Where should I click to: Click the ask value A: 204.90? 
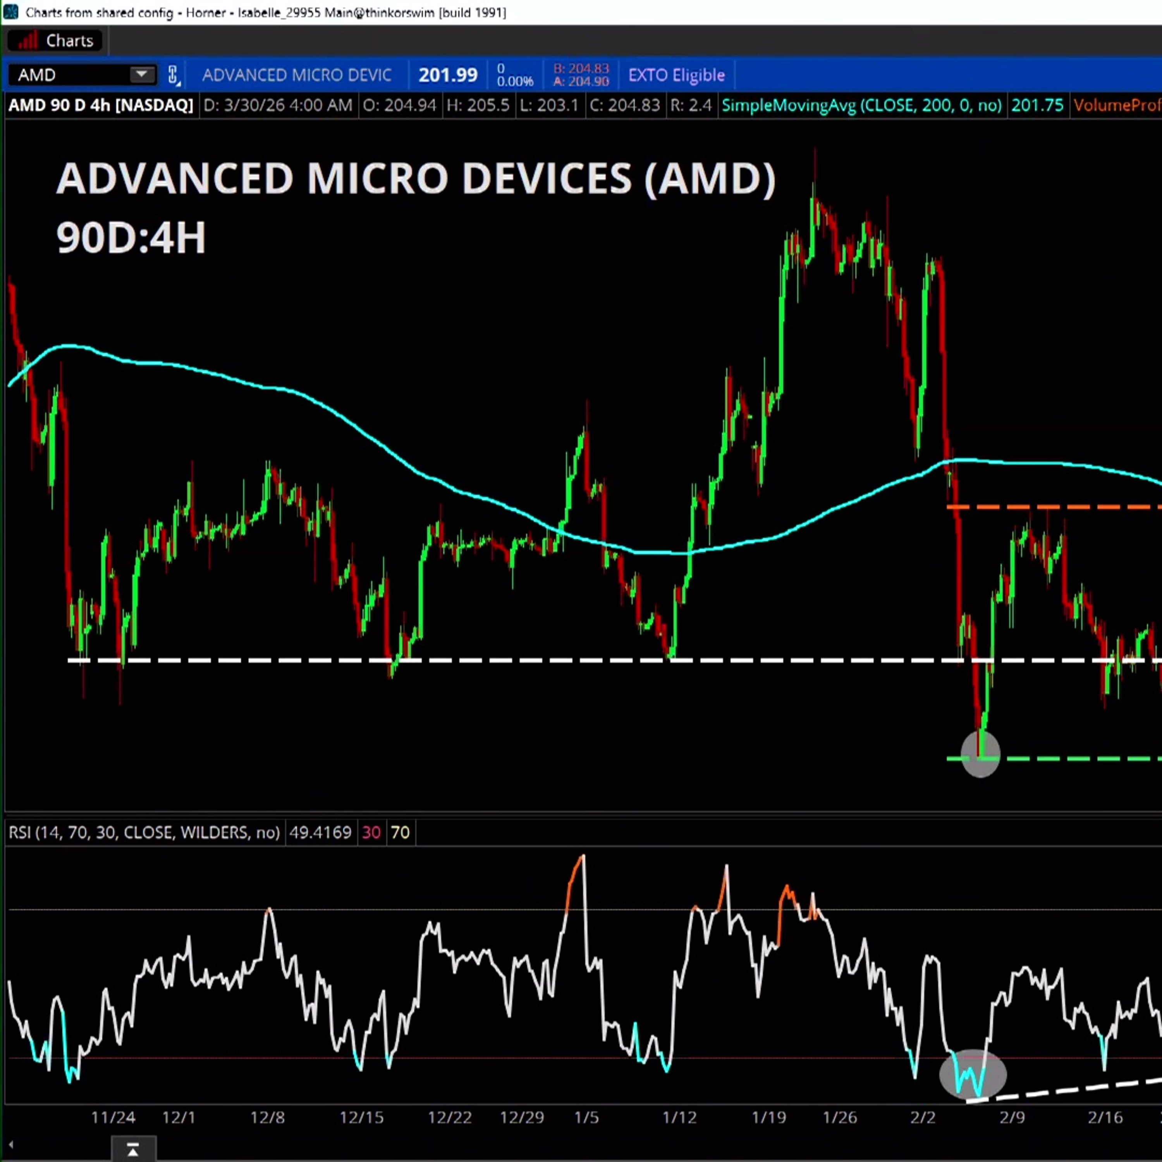pos(581,81)
